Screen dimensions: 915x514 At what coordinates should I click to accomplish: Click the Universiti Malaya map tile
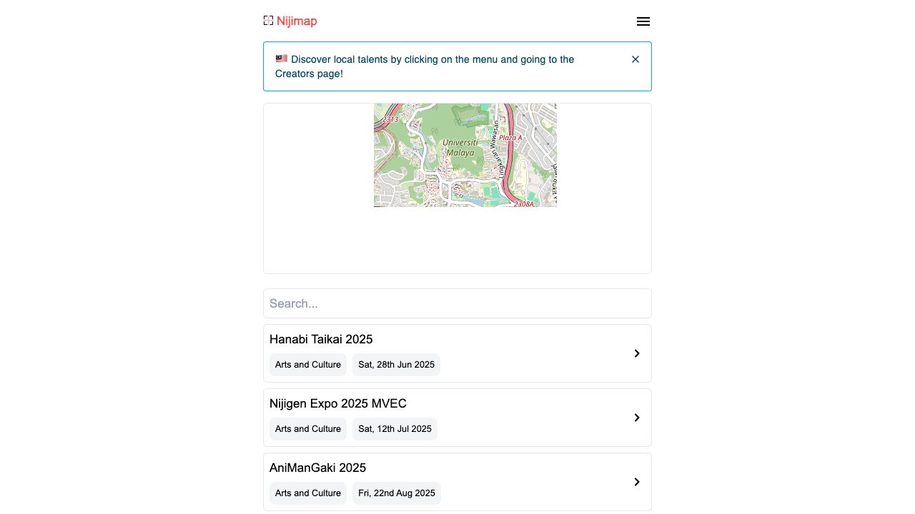(x=465, y=155)
